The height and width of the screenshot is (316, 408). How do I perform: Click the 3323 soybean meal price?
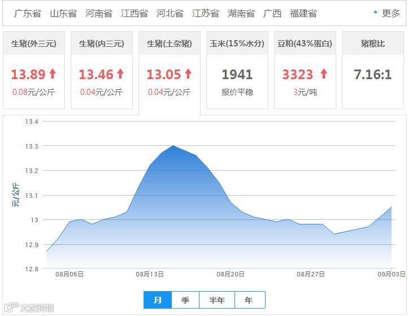tap(298, 75)
